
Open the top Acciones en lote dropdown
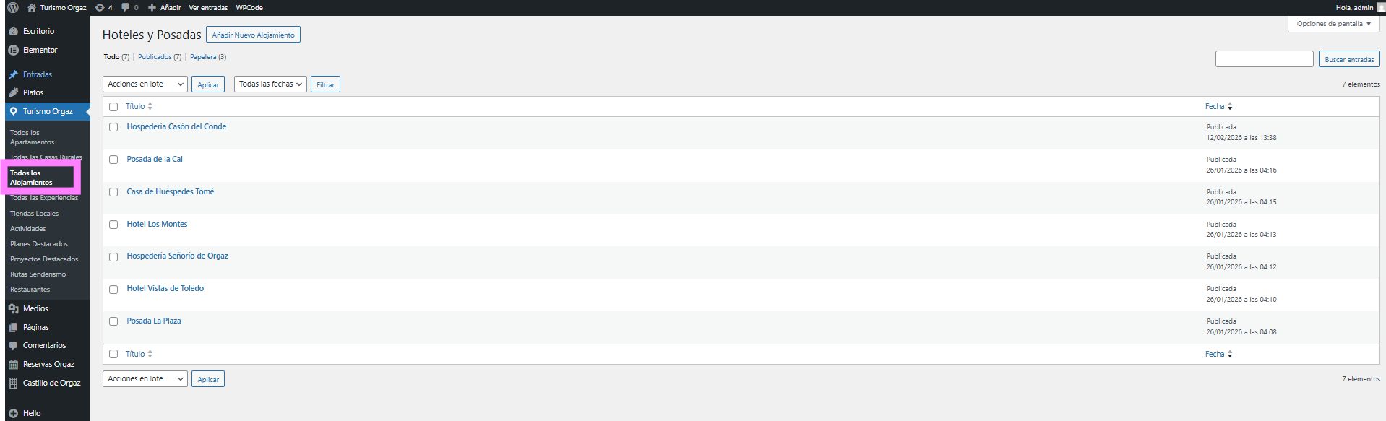pos(145,84)
